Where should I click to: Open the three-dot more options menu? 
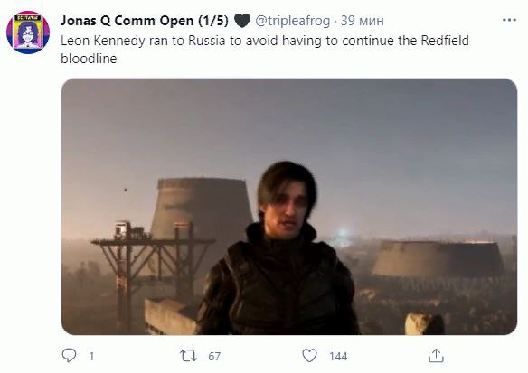click(x=509, y=20)
